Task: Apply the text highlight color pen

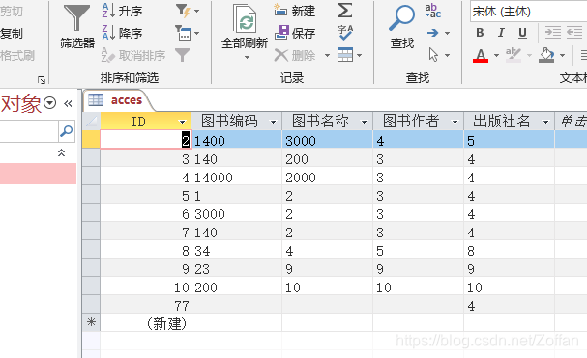Action: (513, 55)
